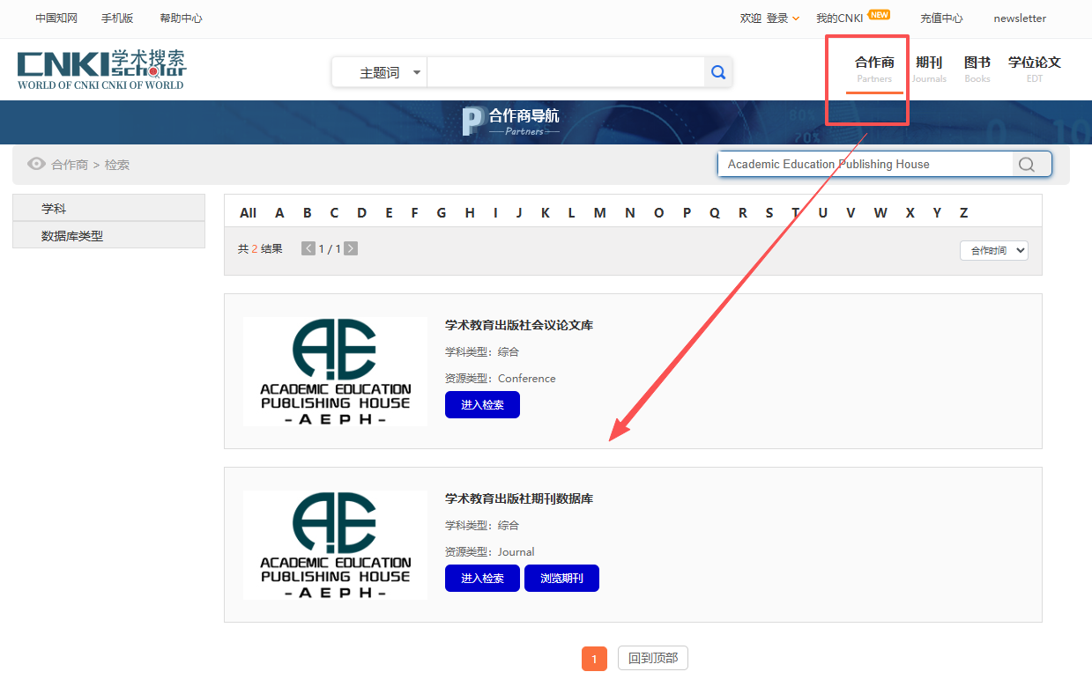This screenshot has height=694, width=1092.
Task: Click 合作商 in the breadcrumb
Action: tap(70, 165)
